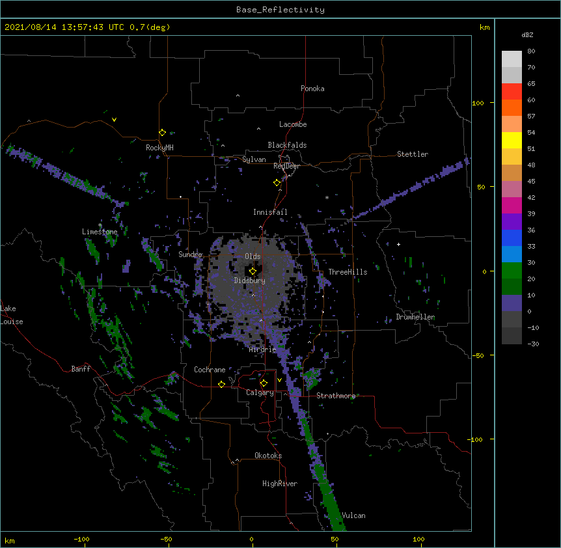Click the yellow diamond marker at Calgary

point(264,383)
